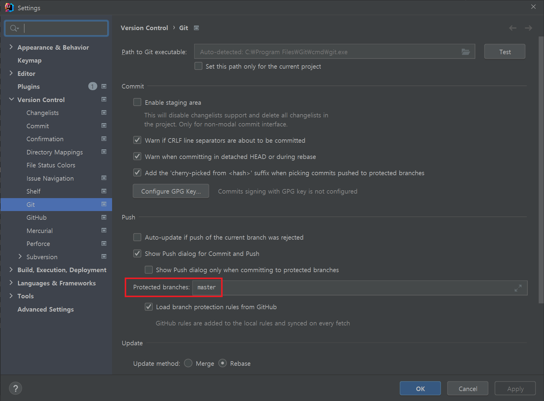Click the project icon beside Plugins
The width and height of the screenshot is (544, 401).
click(x=104, y=86)
